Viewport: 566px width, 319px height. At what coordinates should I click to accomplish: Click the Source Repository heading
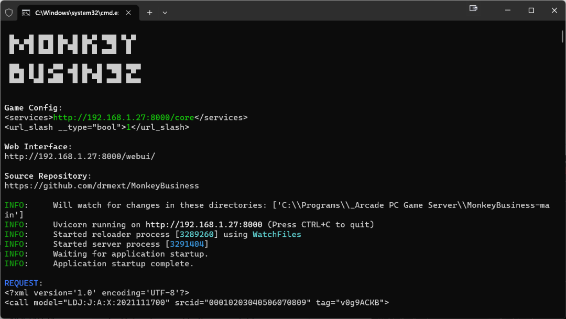pyautogui.click(x=48, y=176)
